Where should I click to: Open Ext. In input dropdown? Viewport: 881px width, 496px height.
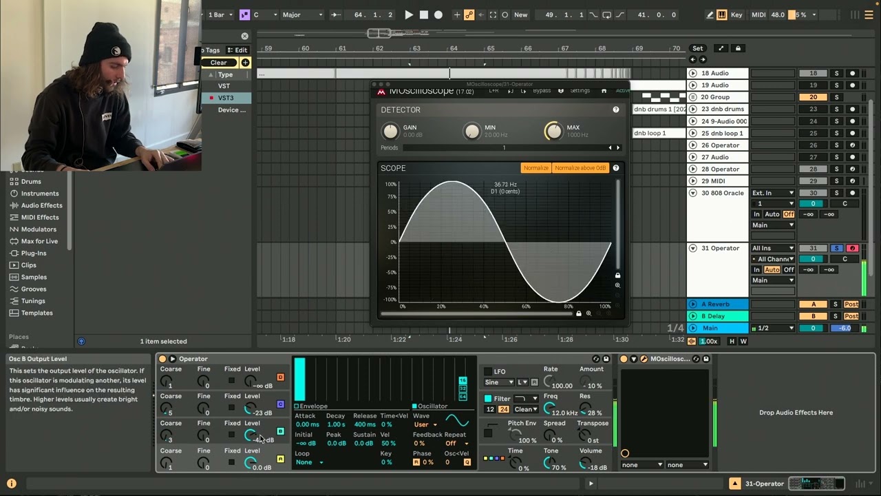pyautogui.click(x=773, y=193)
